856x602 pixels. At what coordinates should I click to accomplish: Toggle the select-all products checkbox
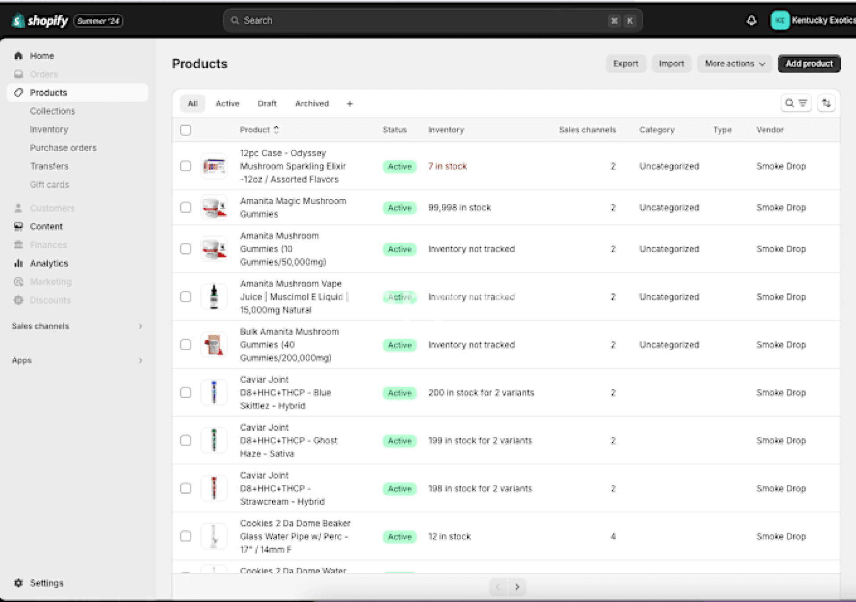pyautogui.click(x=185, y=130)
